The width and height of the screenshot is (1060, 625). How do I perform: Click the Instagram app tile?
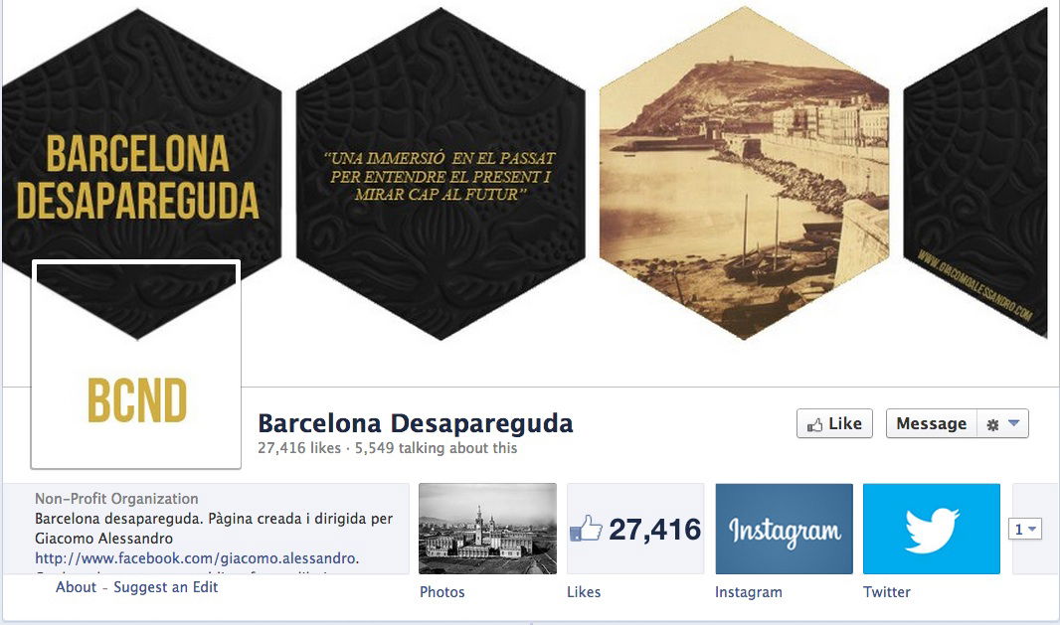click(785, 529)
